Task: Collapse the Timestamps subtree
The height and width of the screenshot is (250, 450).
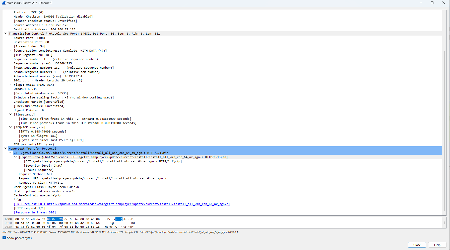Action: (x=10, y=114)
